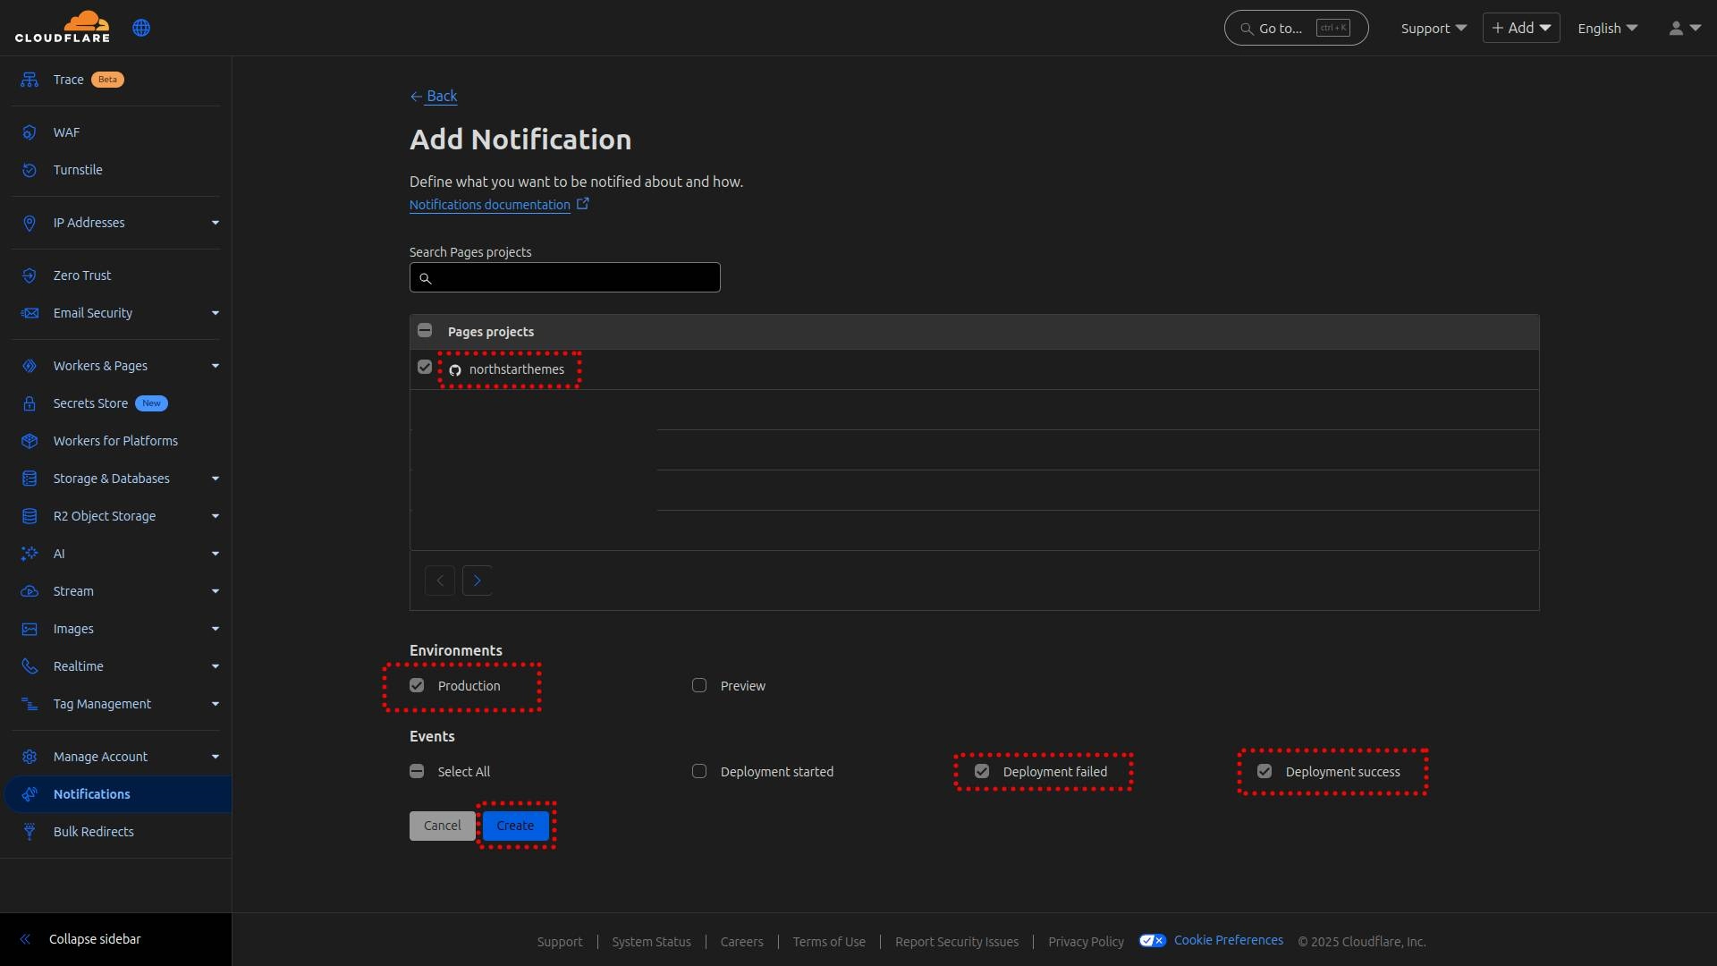Image resolution: width=1717 pixels, height=966 pixels.
Task: Click the WAF shield icon
Action: pos(30,132)
